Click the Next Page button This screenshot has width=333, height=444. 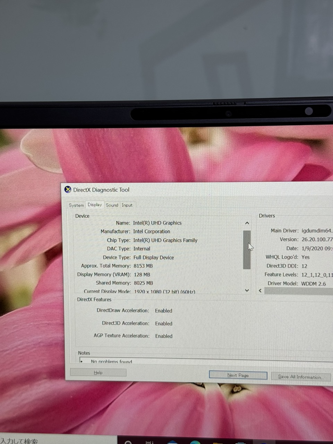tap(238, 375)
